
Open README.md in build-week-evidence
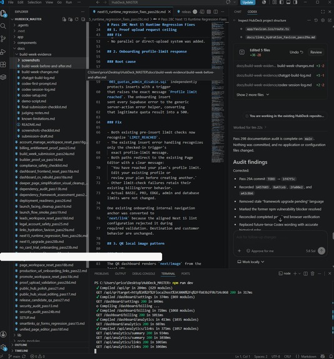[31, 125]
